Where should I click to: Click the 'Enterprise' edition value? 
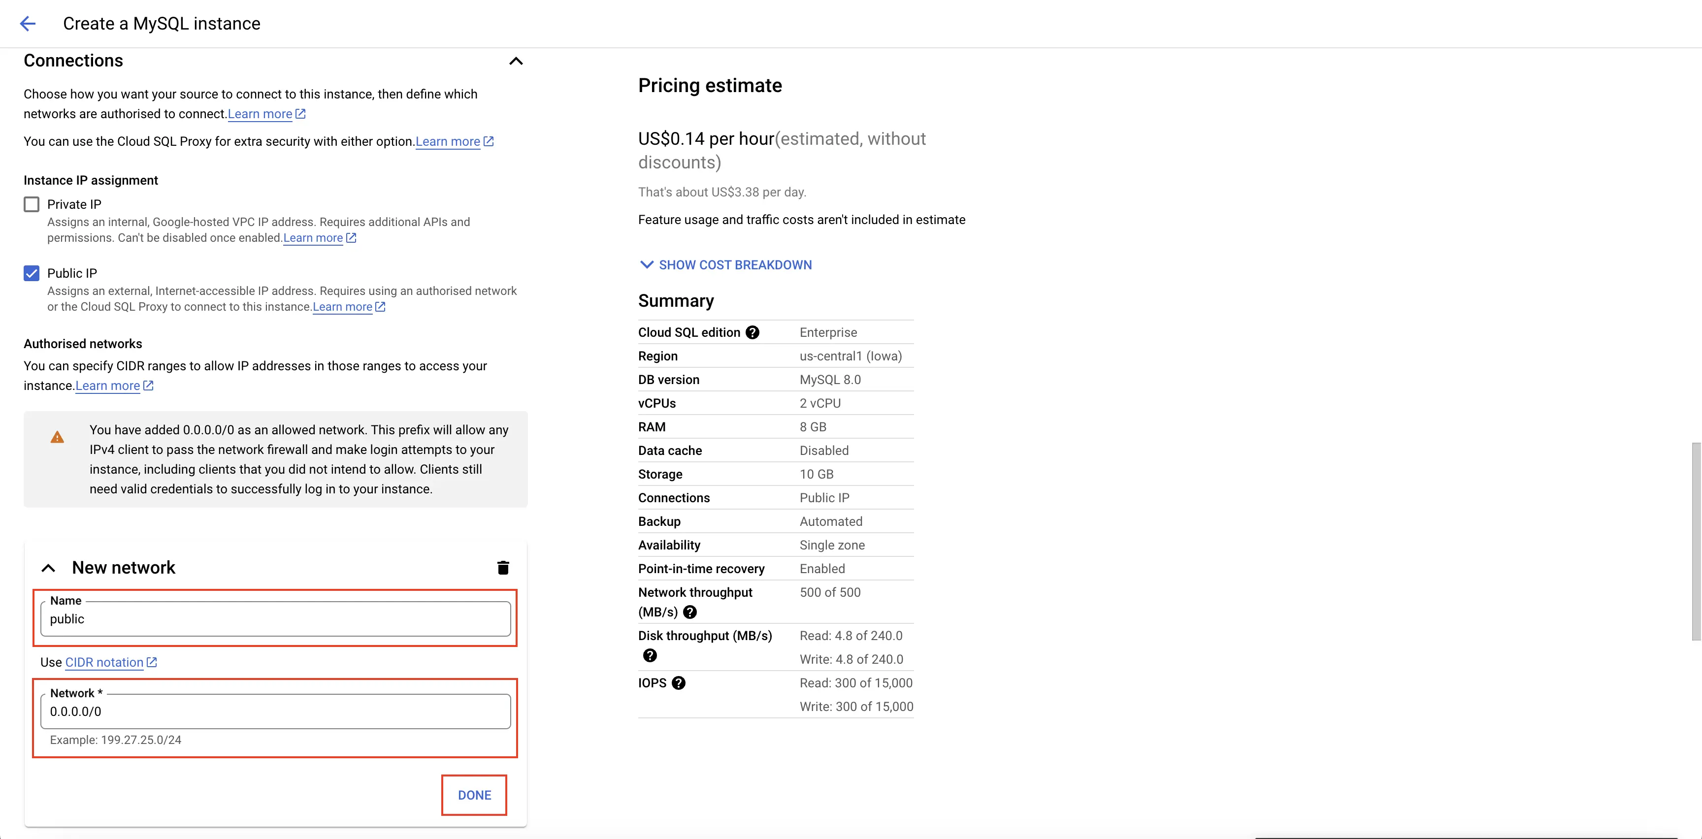tap(828, 332)
